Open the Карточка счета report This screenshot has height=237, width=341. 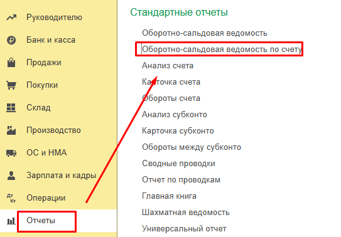click(x=171, y=82)
